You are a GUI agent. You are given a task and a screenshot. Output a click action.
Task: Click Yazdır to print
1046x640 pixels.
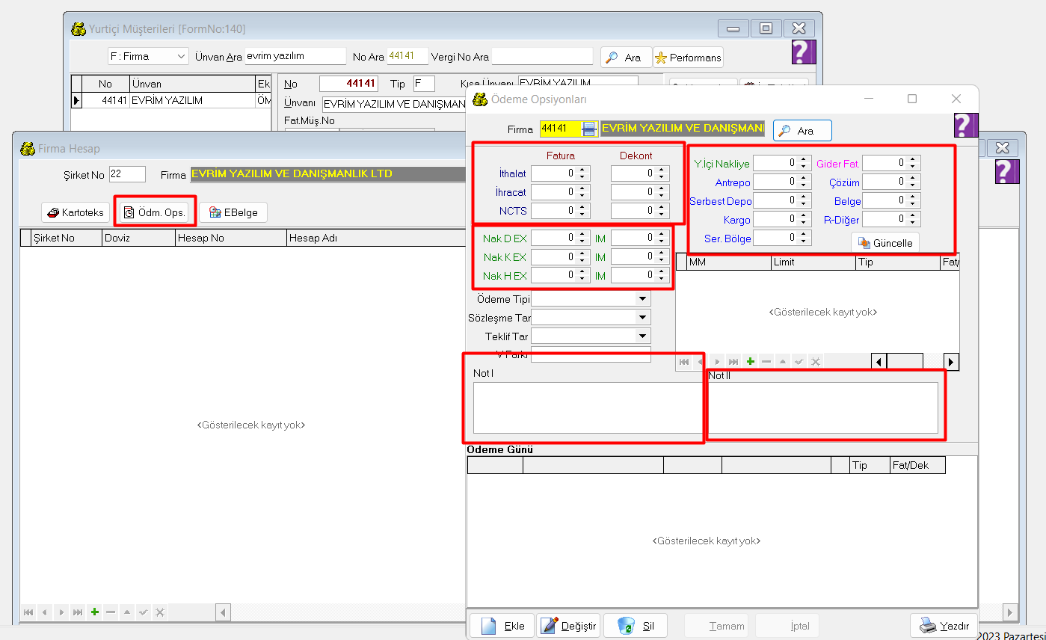(x=944, y=626)
